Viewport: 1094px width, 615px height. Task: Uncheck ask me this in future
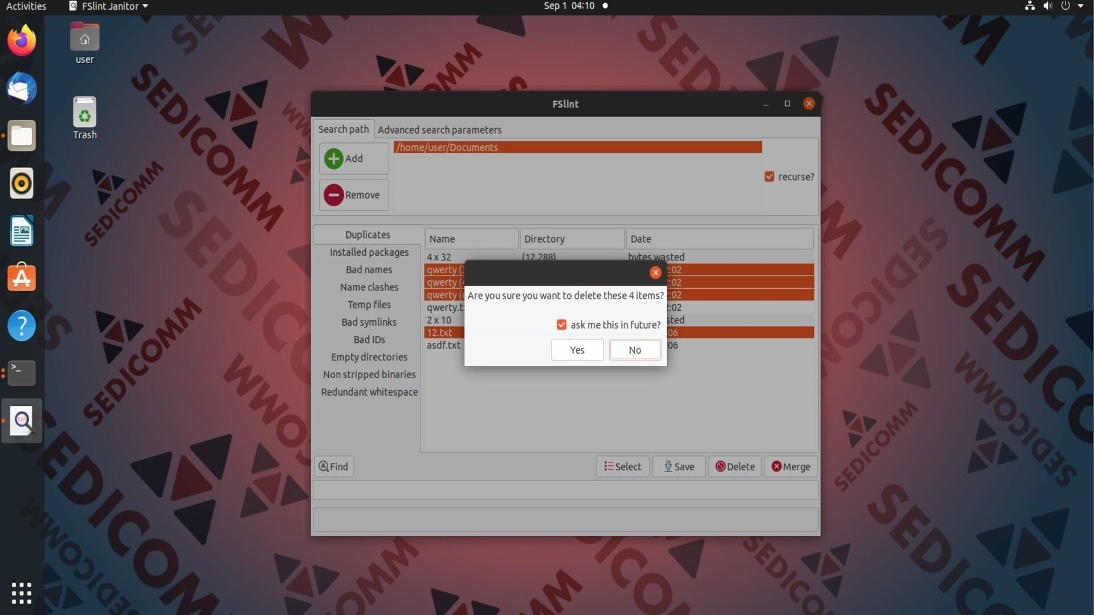[562, 325]
